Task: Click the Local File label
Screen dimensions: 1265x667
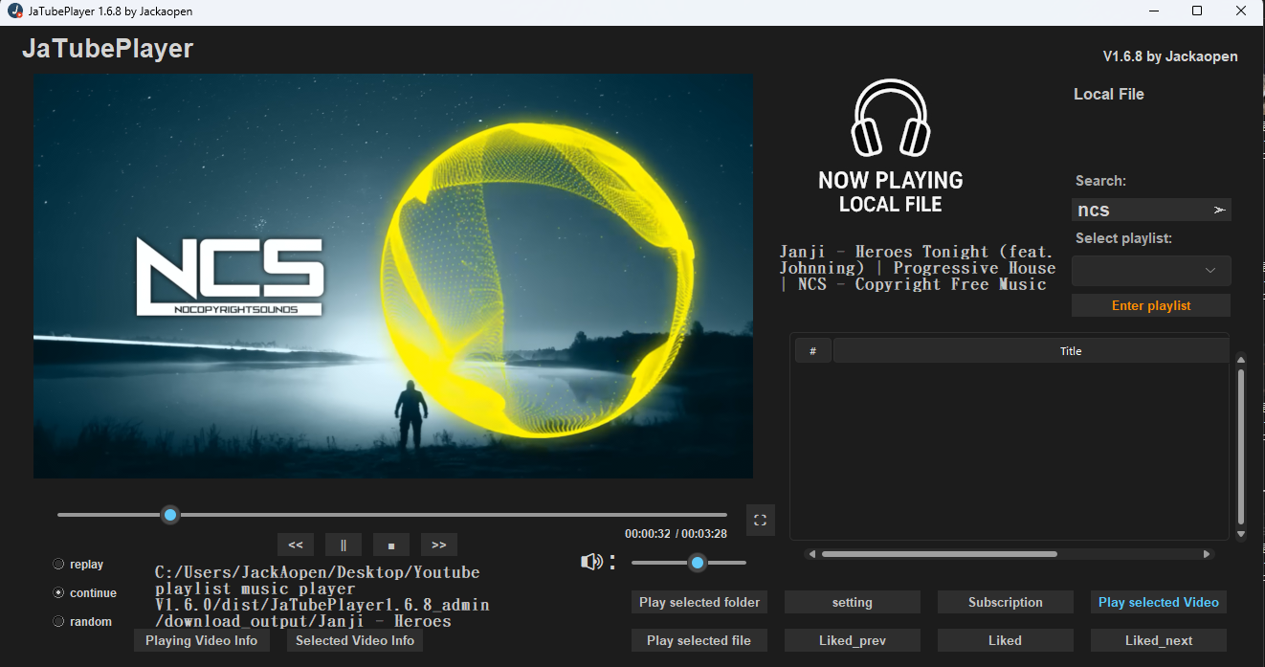Action: (1109, 94)
